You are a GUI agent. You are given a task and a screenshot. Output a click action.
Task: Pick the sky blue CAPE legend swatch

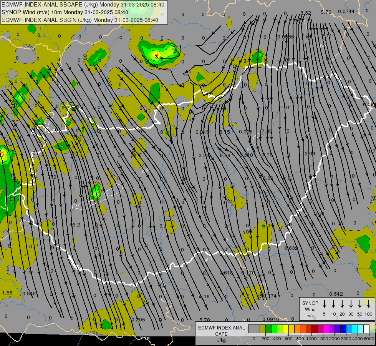(349, 329)
